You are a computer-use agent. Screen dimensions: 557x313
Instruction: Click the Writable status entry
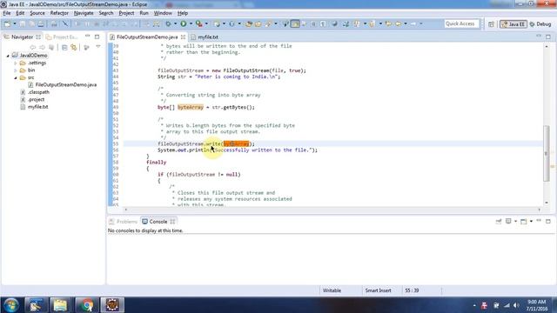pos(332,290)
